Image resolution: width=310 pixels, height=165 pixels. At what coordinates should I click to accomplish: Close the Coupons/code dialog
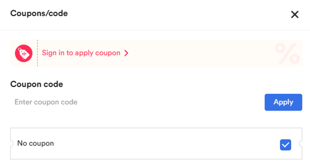294,14
